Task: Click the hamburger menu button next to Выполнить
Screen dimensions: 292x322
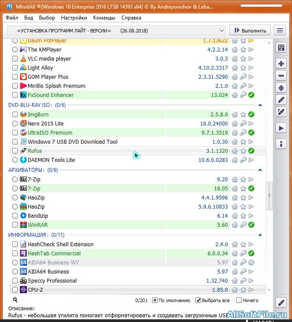Action: point(280,30)
